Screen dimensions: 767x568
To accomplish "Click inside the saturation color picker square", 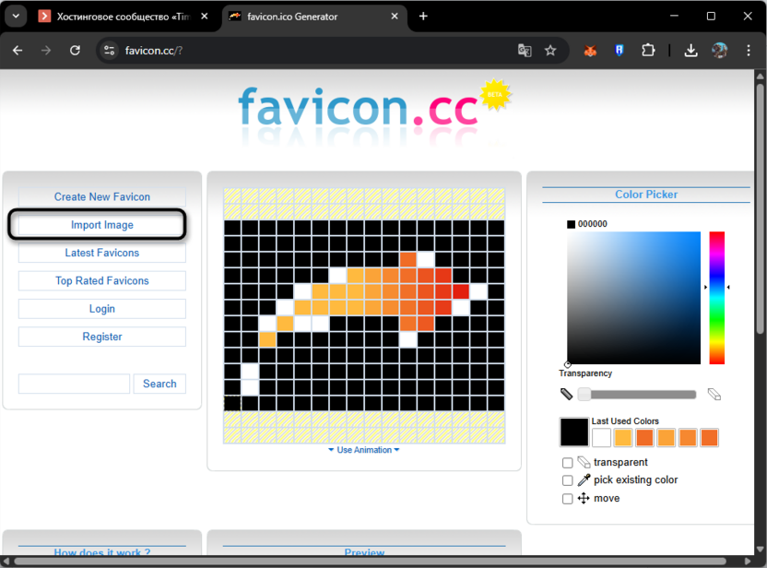I will coord(634,298).
